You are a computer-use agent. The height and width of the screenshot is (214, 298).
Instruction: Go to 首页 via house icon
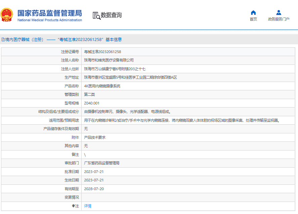click(253, 12)
